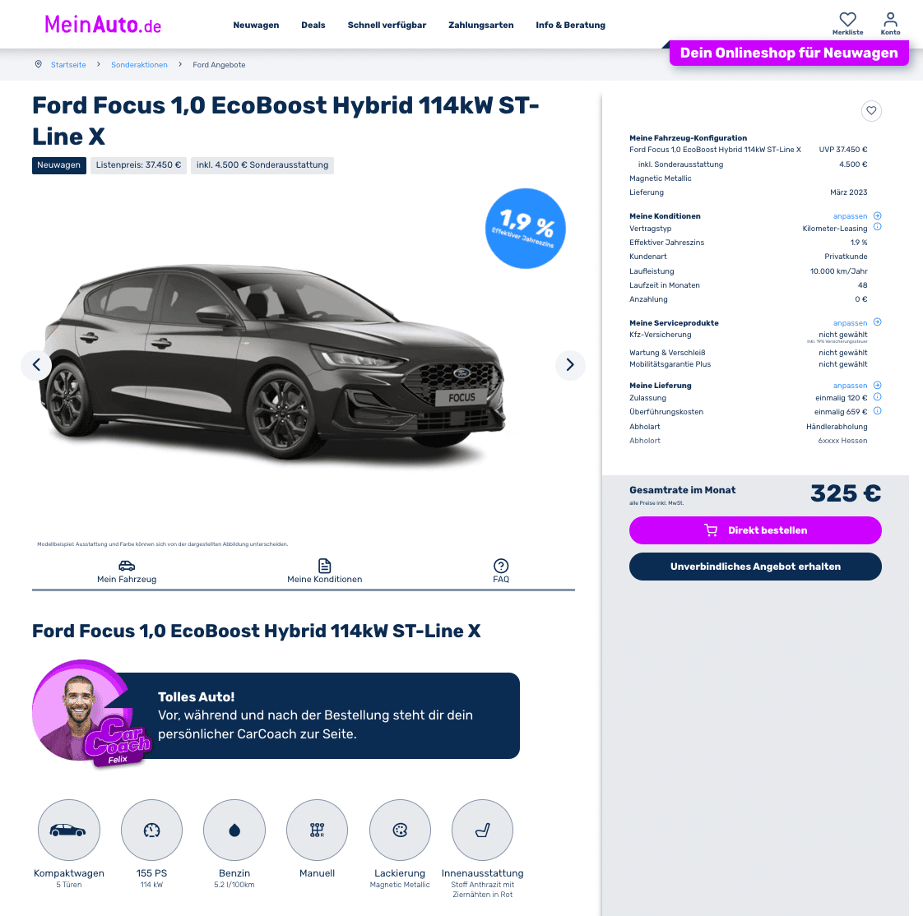Click the Überführungskosten info icon
This screenshot has width=923, height=916.
[x=877, y=411]
